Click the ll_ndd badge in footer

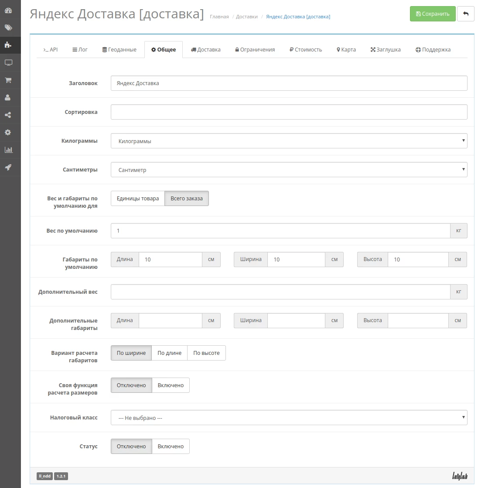tap(45, 476)
